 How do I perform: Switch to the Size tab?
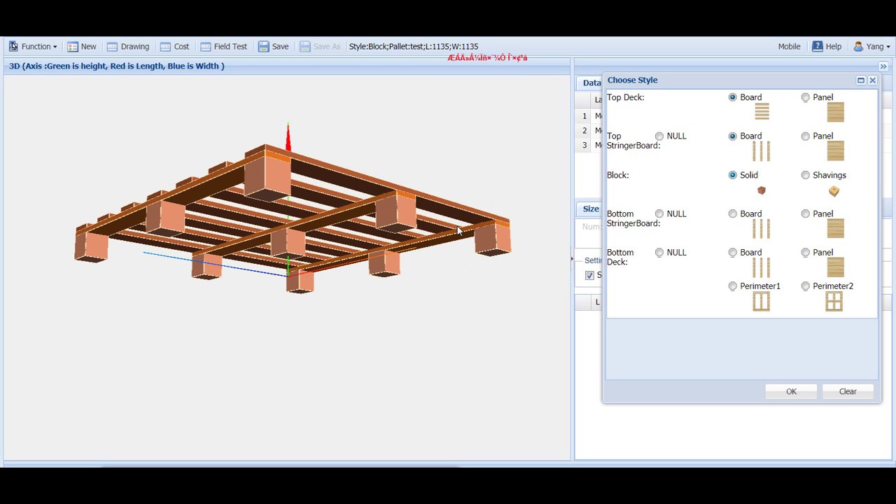591,209
